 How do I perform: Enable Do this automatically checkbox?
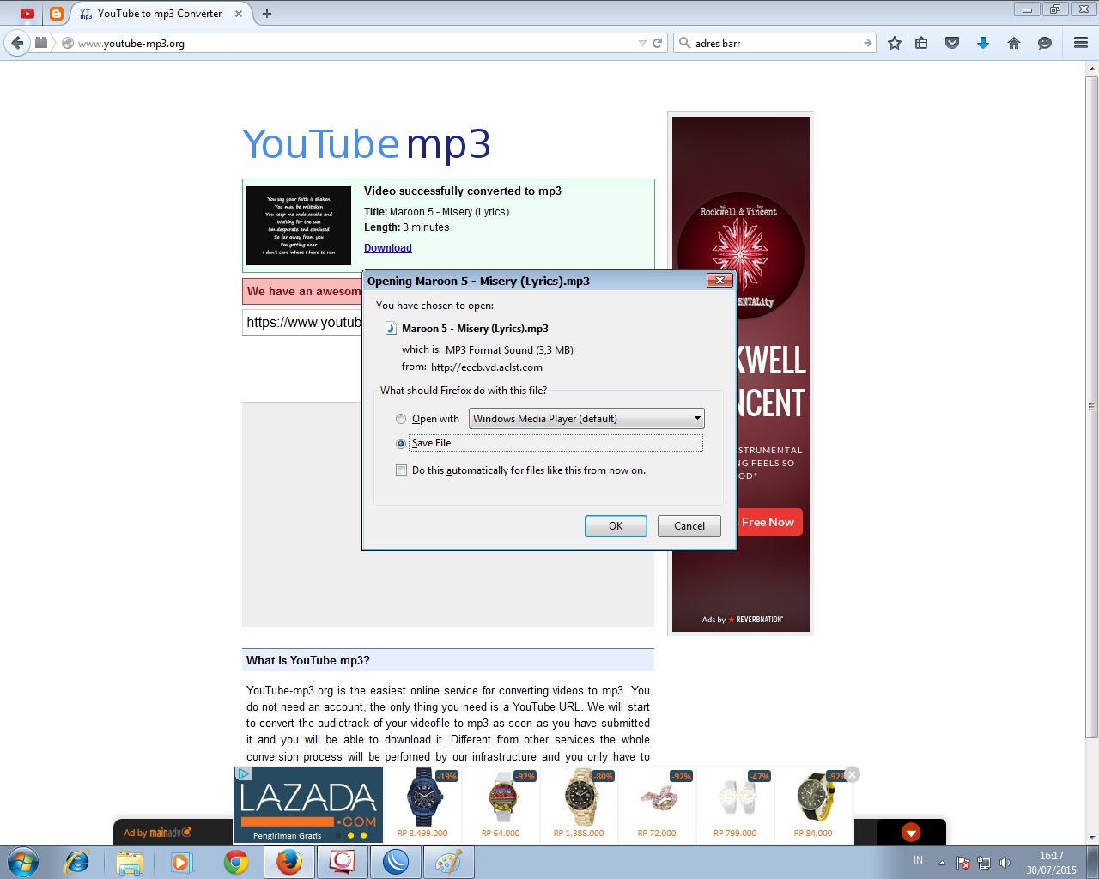401,470
